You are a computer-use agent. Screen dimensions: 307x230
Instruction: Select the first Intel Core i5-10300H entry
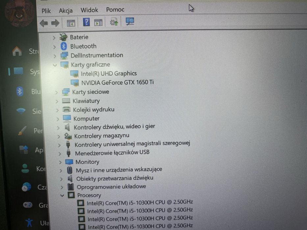point(140,202)
